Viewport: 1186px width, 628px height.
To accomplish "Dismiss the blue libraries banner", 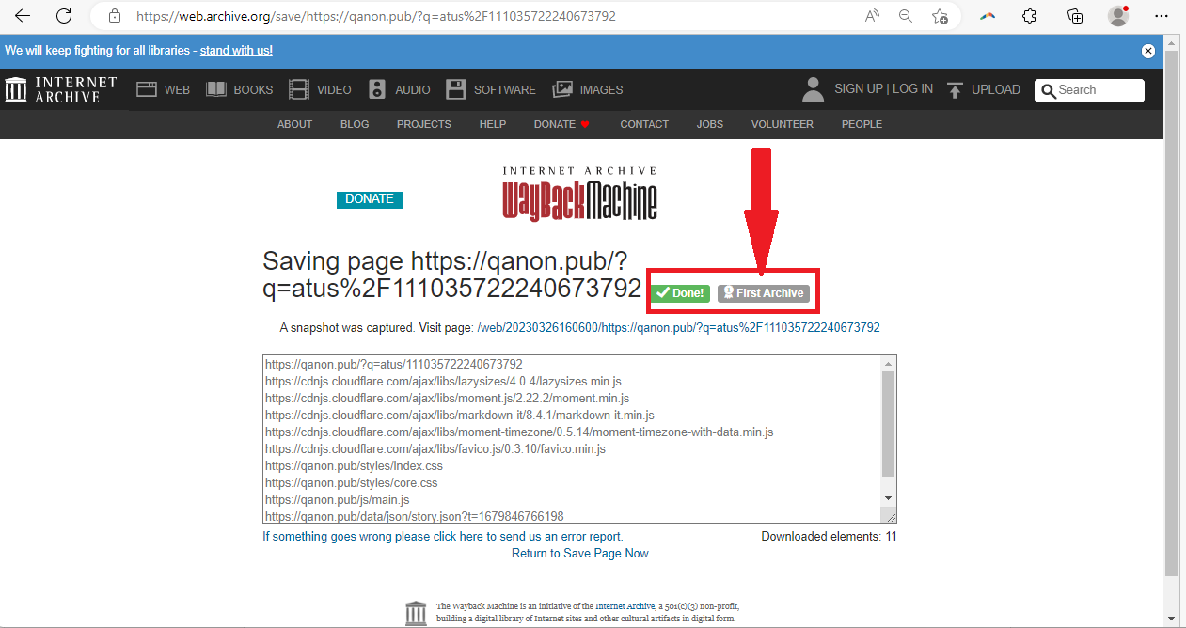I will pyautogui.click(x=1148, y=51).
